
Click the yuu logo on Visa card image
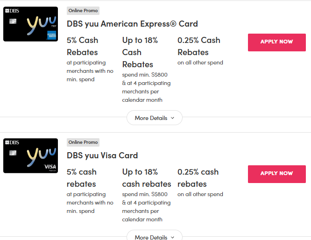coord(41,155)
